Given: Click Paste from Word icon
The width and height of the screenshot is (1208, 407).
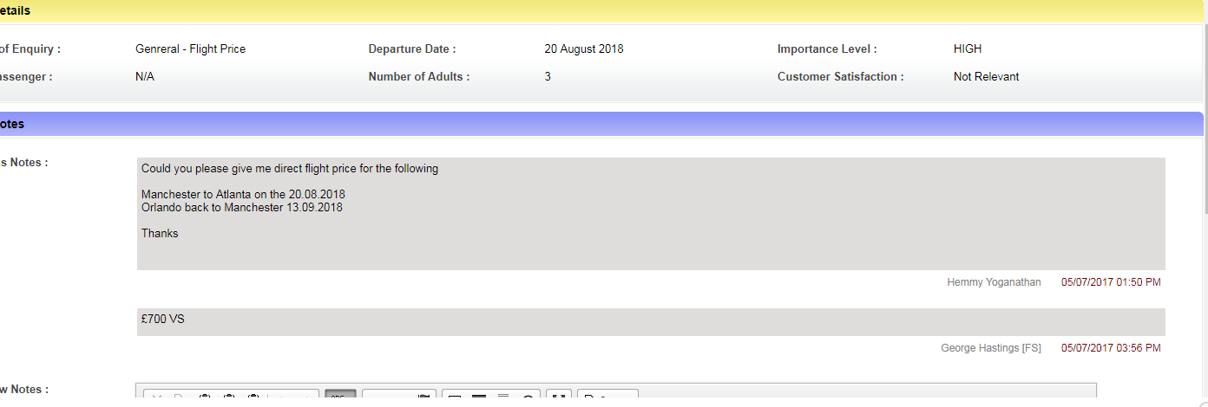Looking at the screenshot, I should pos(253,398).
